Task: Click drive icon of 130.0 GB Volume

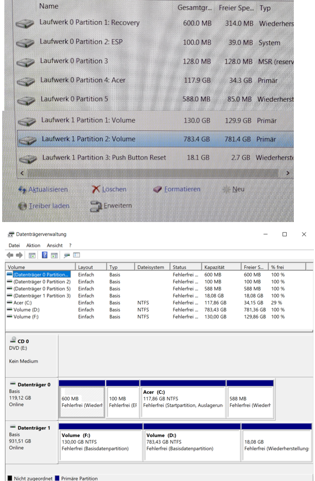Action: (x=27, y=122)
